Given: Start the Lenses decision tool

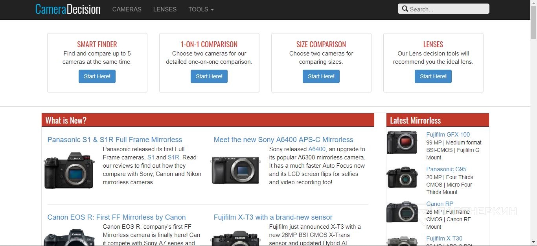Looking at the screenshot, I should tap(433, 76).
